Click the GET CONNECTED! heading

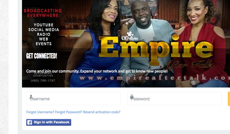coord(42,56)
